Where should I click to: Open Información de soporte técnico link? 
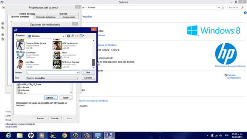(230, 66)
